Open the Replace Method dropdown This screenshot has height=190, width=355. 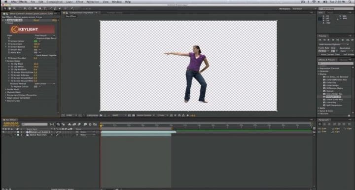tap(44, 84)
